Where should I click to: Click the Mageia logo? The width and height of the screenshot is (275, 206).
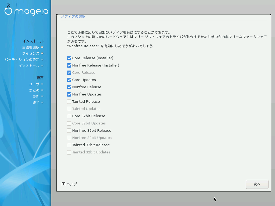click(x=26, y=10)
